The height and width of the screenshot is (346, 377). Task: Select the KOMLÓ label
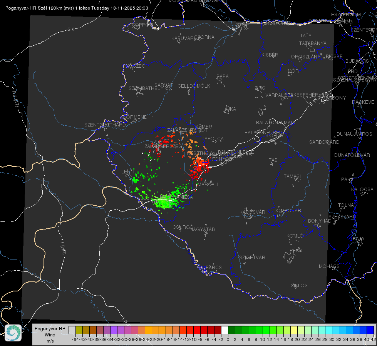(x=295, y=236)
